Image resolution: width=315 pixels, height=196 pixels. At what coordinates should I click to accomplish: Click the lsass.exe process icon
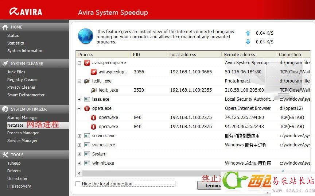[87, 99]
